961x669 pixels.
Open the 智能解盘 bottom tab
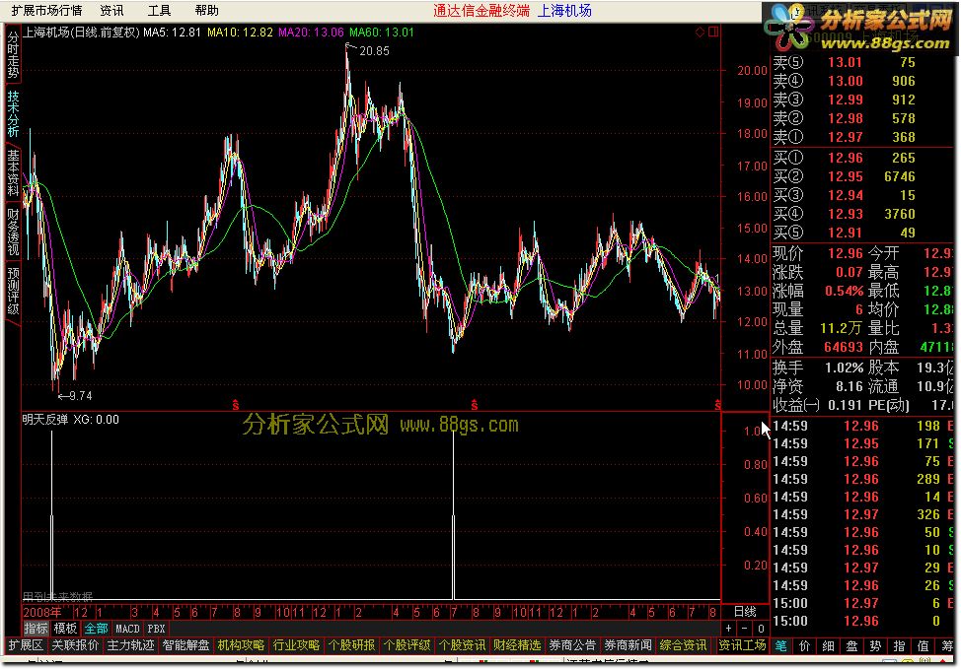coord(185,645)
